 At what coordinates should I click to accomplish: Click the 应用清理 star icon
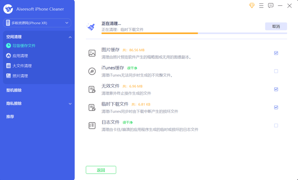(8, 56)
